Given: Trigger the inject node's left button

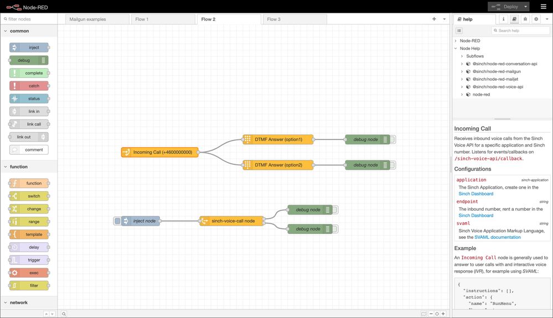Looking at the screenshot, I should tap(117, 221).
